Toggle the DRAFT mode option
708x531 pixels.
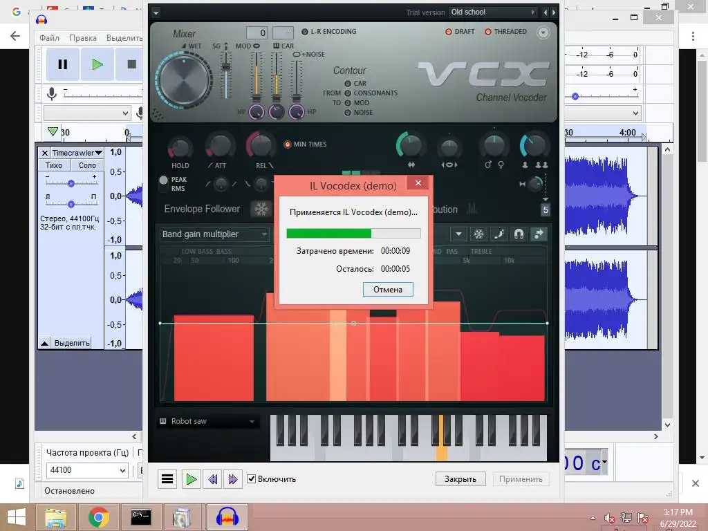(460, 32)
